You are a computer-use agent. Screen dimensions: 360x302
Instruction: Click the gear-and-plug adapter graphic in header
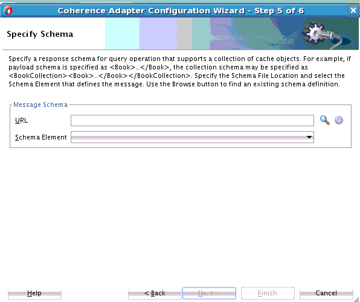point(324,34)
